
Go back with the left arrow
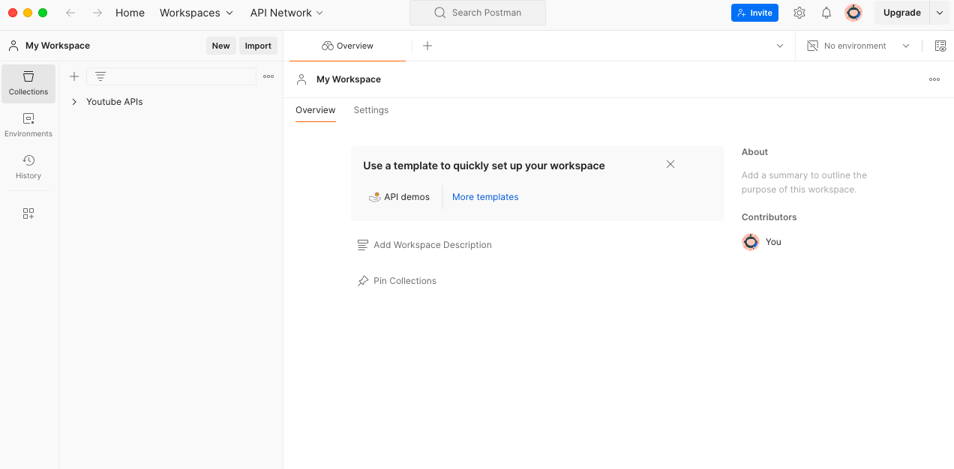(x=70, y=13)
